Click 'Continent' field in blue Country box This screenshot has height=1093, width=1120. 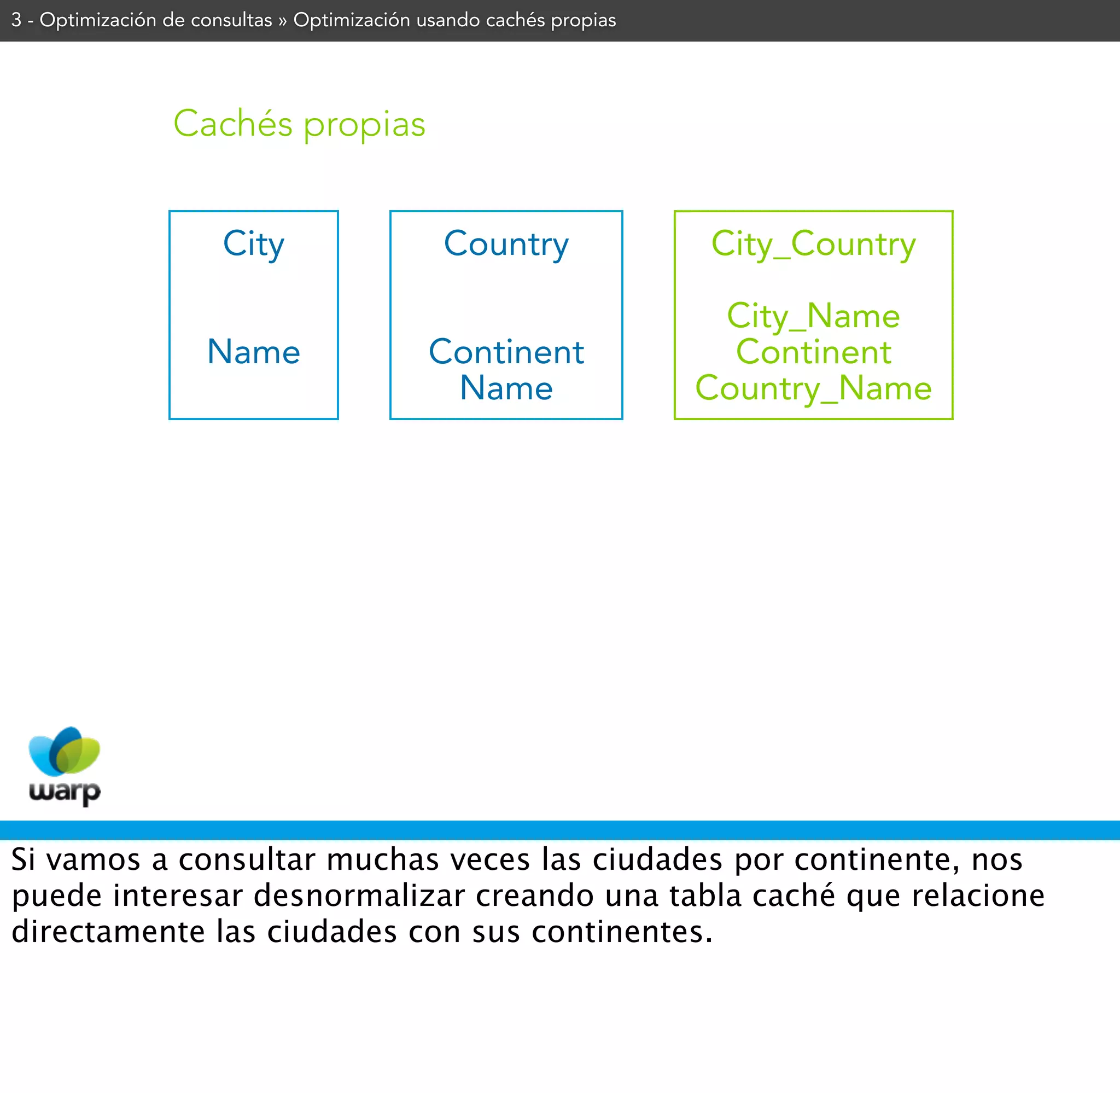pos(506,351)
